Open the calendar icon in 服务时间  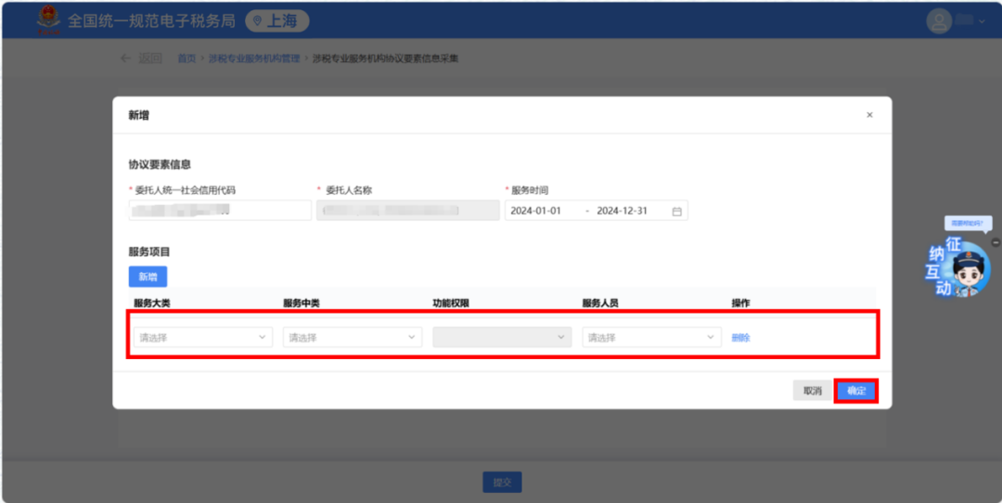676,212
